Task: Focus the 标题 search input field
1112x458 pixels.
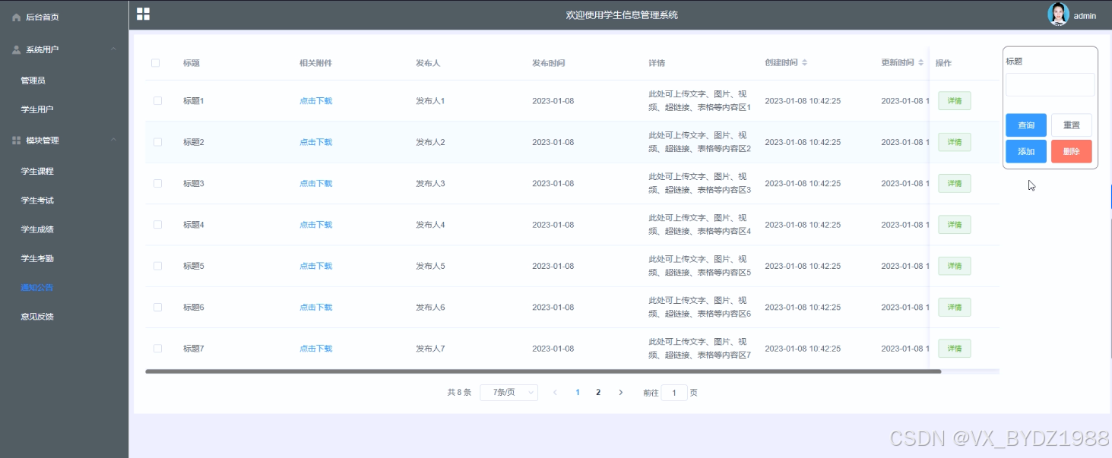Action: (1050, 84)
